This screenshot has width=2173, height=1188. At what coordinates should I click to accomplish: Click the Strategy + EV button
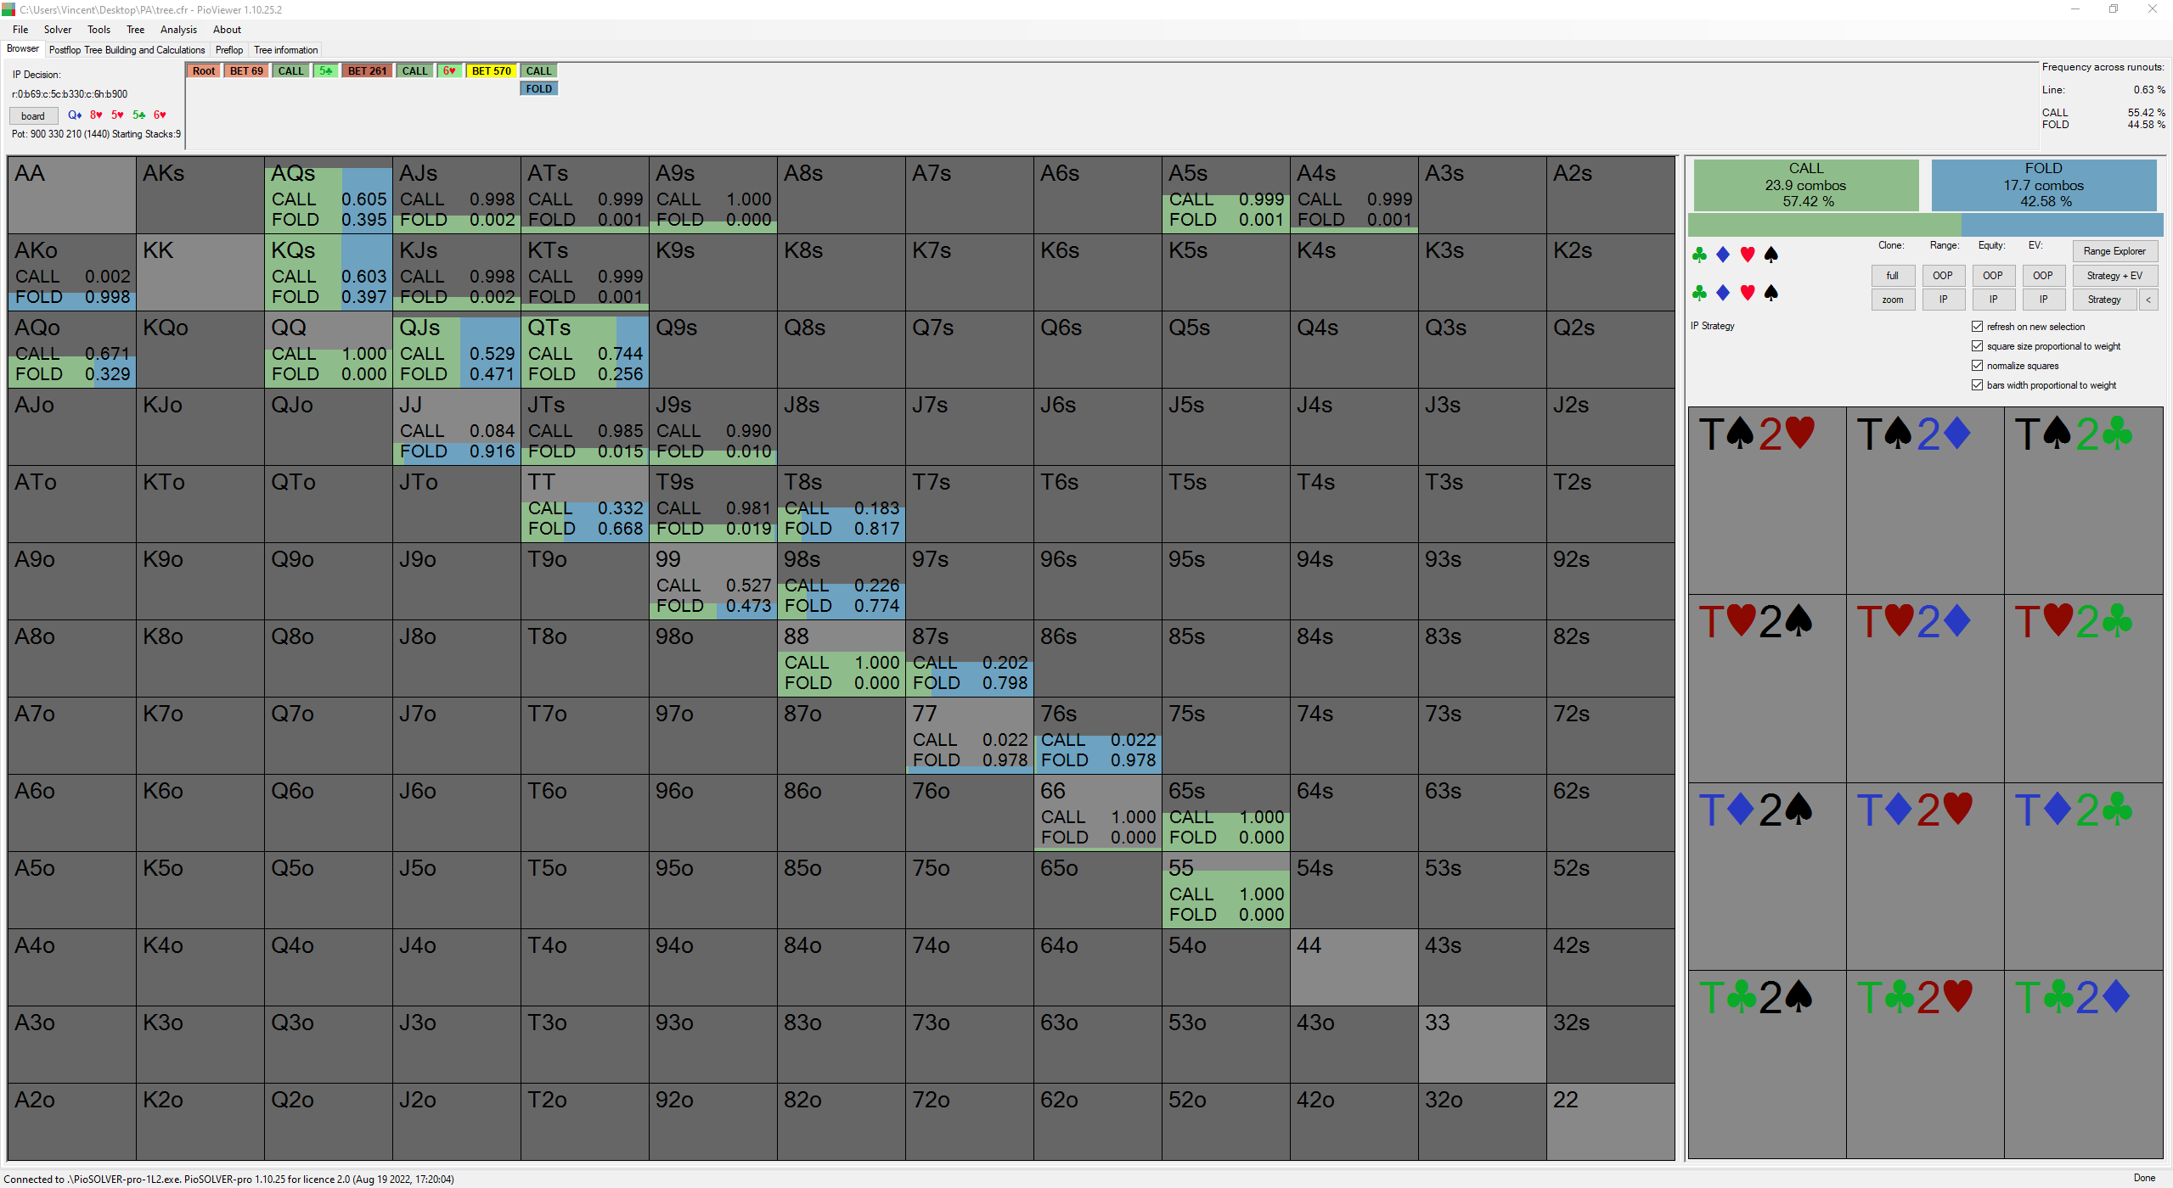2114,276
